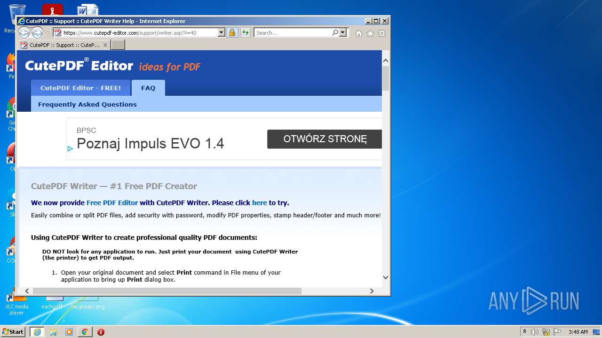Show hidden tray icons arrow
Viewport: 602px width, 338px height.
(x=524, y=331)
